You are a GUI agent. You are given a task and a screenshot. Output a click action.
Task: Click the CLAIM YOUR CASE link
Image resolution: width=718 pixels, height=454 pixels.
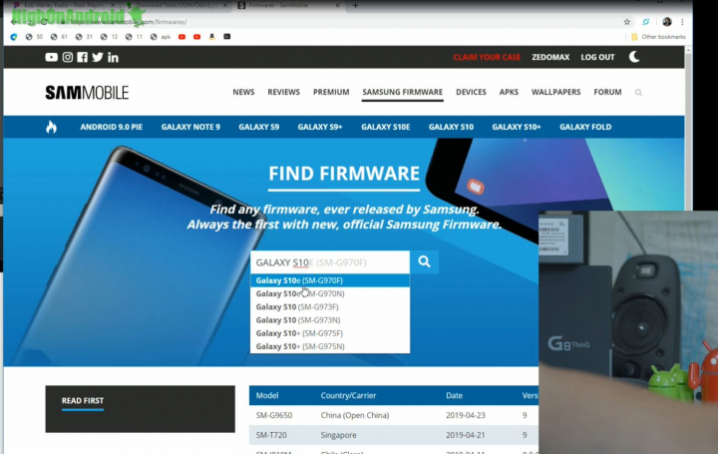click(487, 57)
